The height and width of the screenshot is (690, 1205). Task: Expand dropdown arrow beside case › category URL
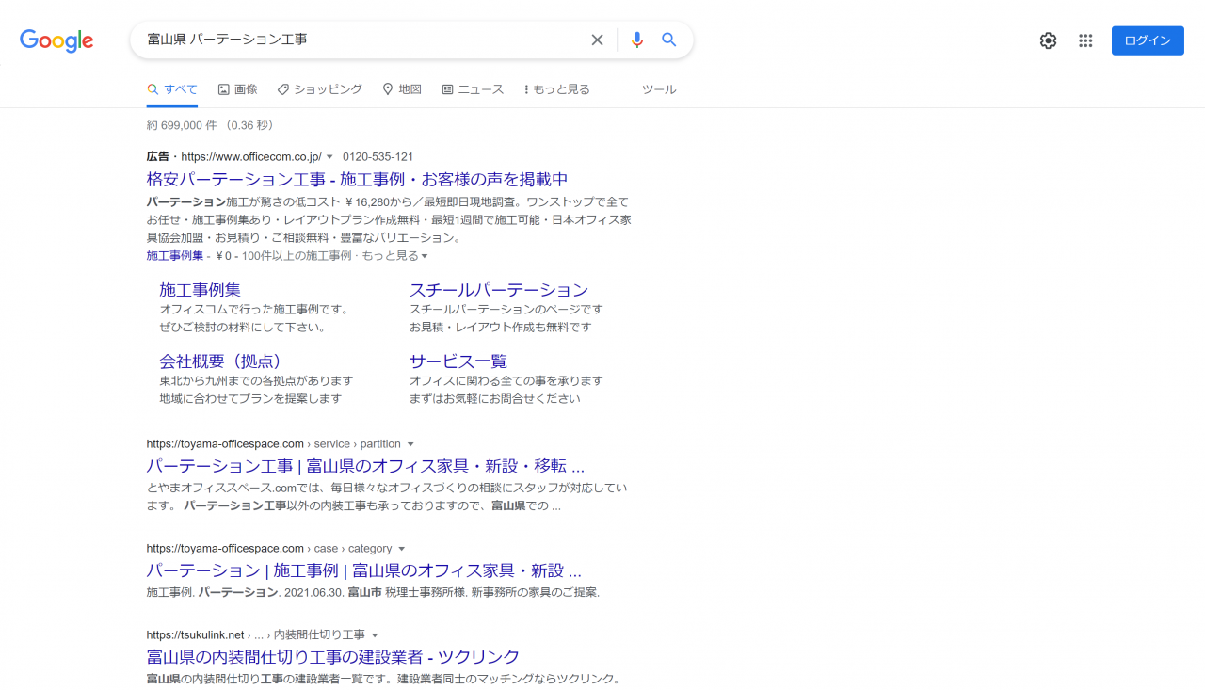(x=402, y=549)
